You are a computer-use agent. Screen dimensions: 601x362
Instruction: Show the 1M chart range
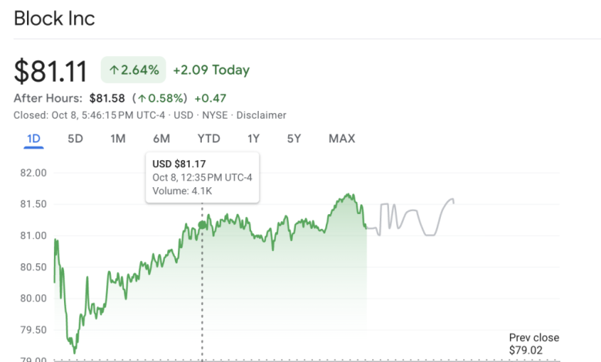[x=118, y=139]
